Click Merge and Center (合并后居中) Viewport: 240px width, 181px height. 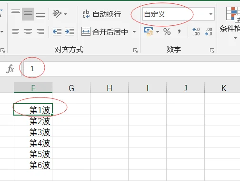click(105, 32)
